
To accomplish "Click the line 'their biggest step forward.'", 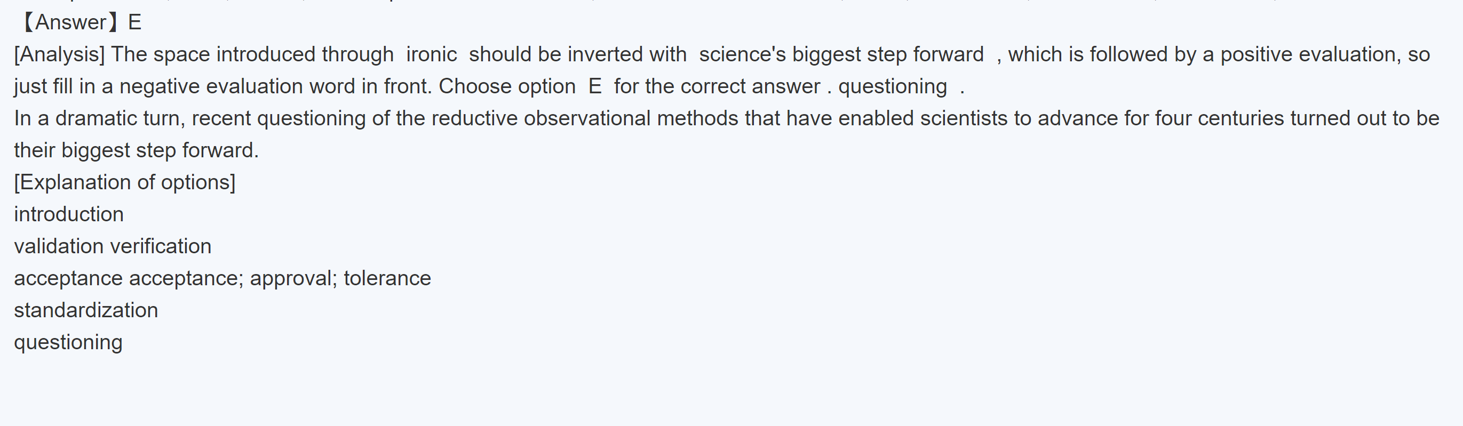I will pos(136,150).
